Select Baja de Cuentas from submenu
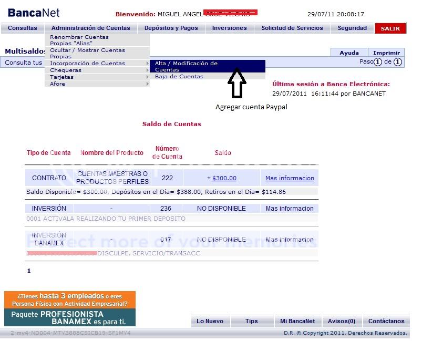Viewport: 422px width, 341px height. click(x=179, y=77)
